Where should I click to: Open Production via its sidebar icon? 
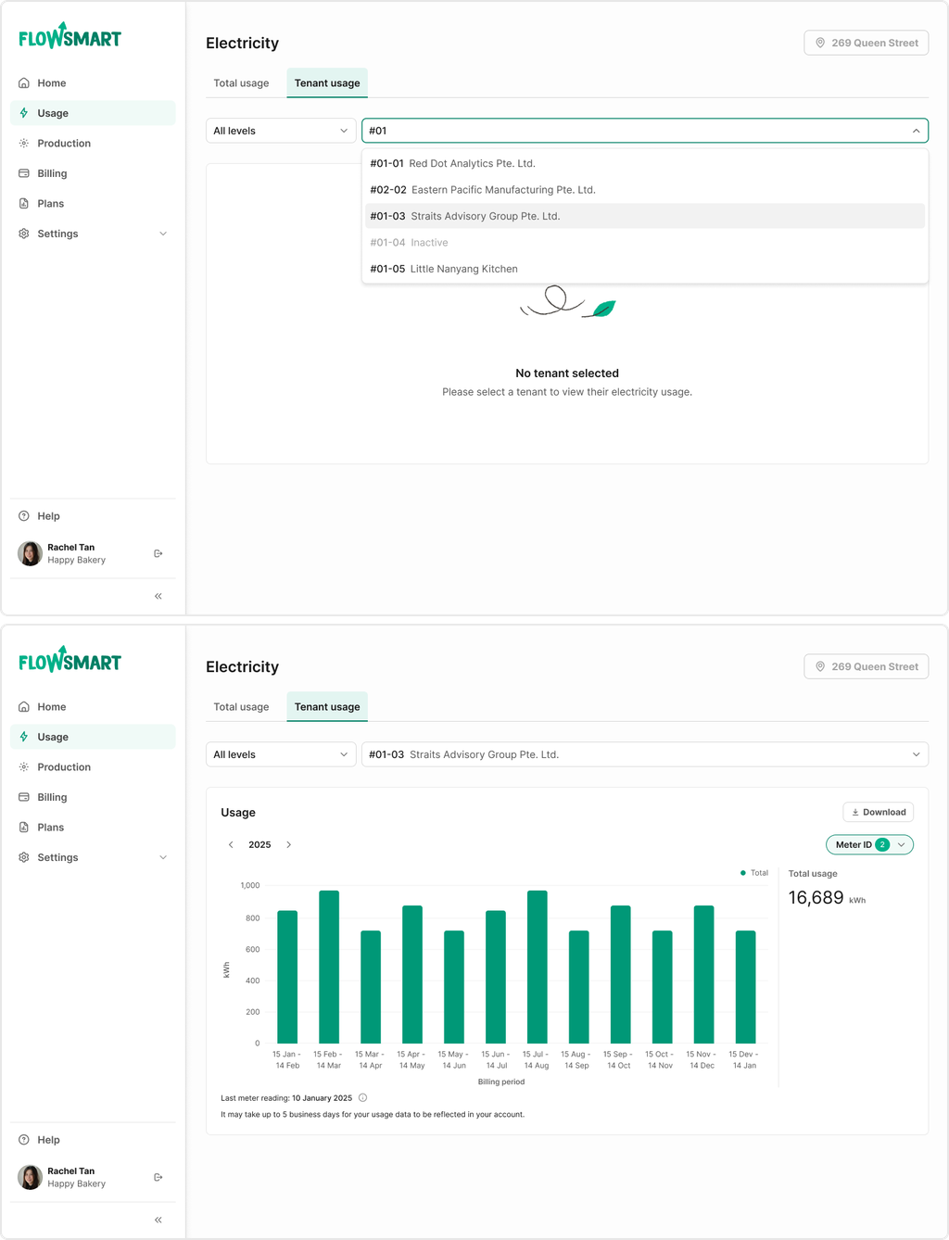[22, 143]
